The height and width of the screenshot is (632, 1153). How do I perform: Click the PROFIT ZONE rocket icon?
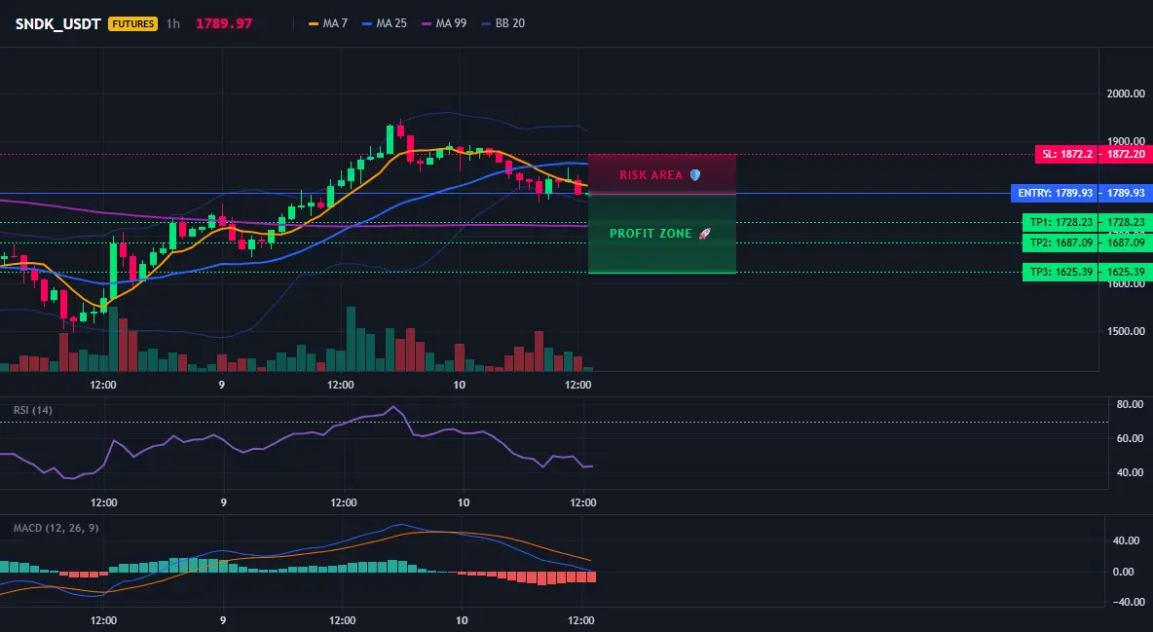pos(704,234)
